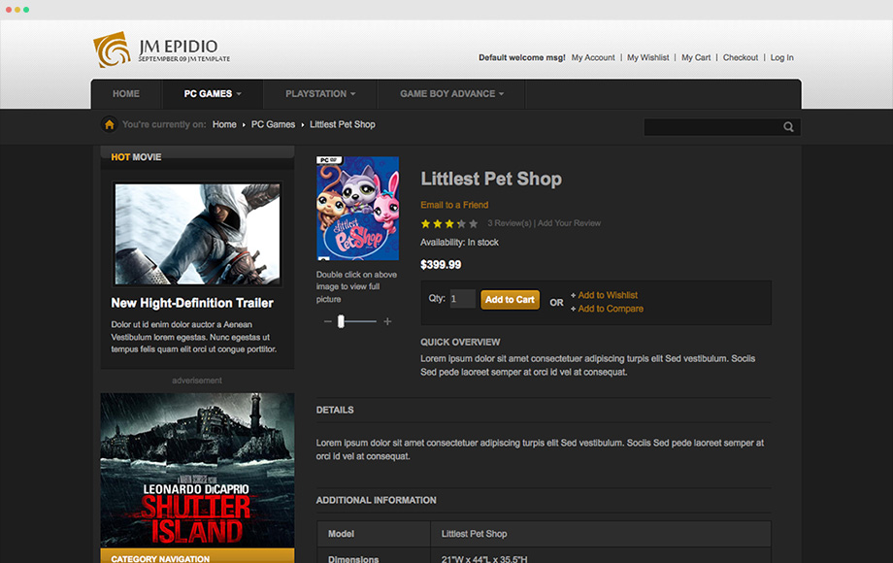This screenshot has width=893, height=563.
Task: Open the Home navigation tab
Action: click(126, 94)
